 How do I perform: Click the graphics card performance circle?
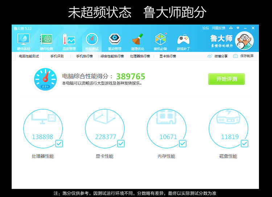point(104,129)
